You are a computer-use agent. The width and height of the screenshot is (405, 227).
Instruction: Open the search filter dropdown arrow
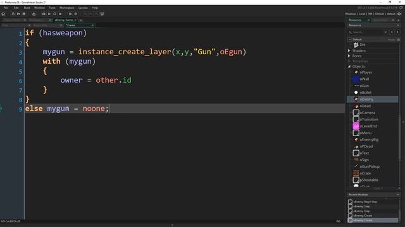(385, 32)
